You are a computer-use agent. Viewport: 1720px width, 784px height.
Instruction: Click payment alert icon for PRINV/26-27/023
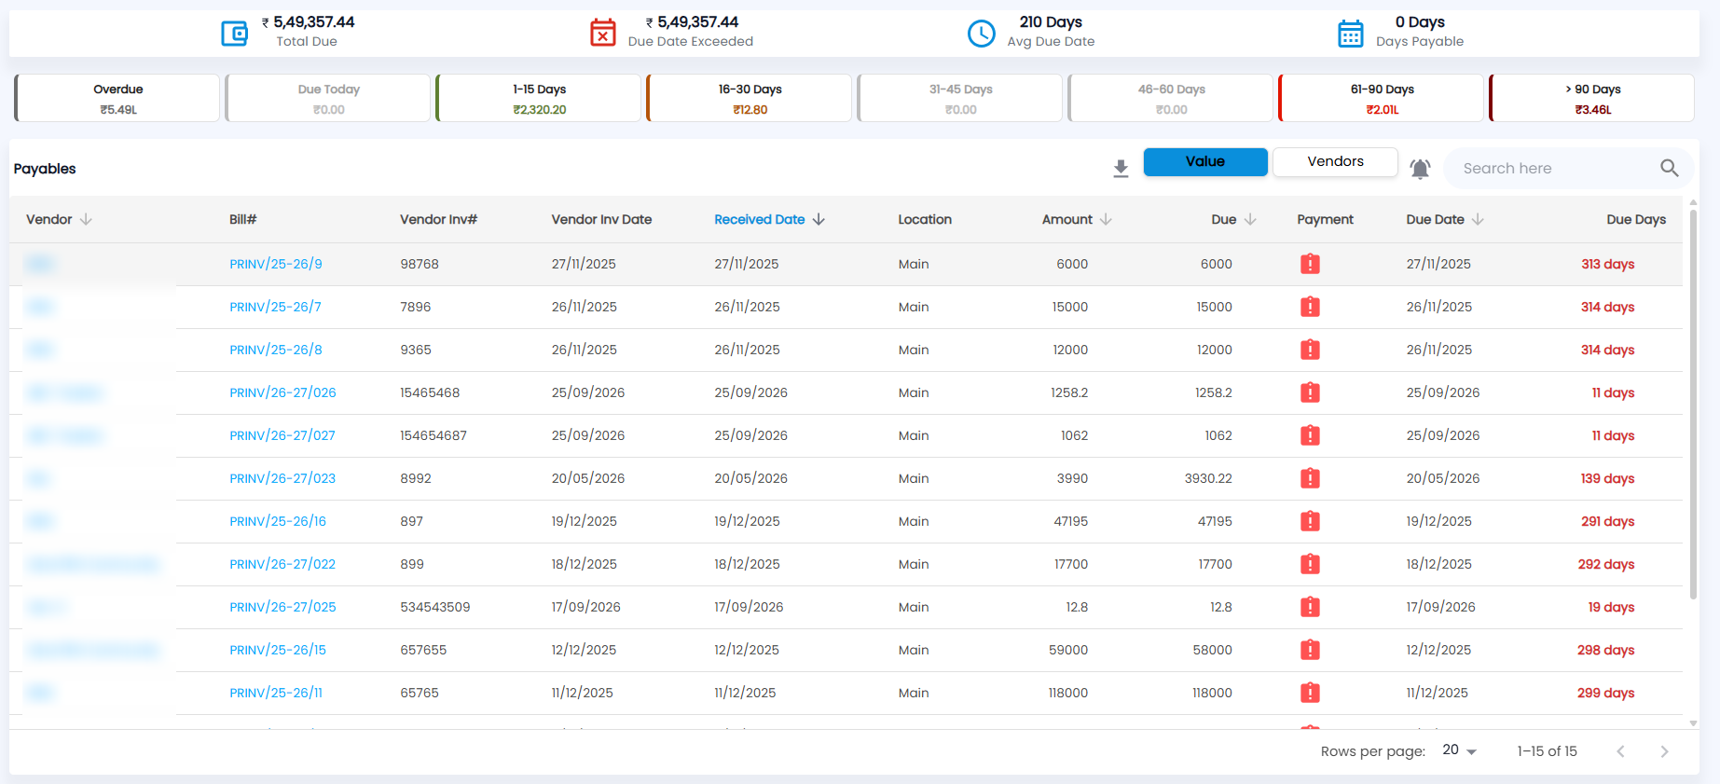click(1310, 478)
